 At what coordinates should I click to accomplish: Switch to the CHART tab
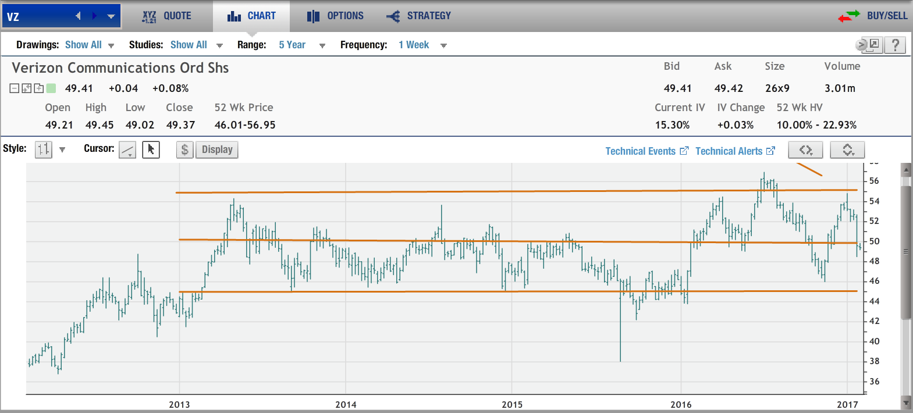[x=251, y=16]
